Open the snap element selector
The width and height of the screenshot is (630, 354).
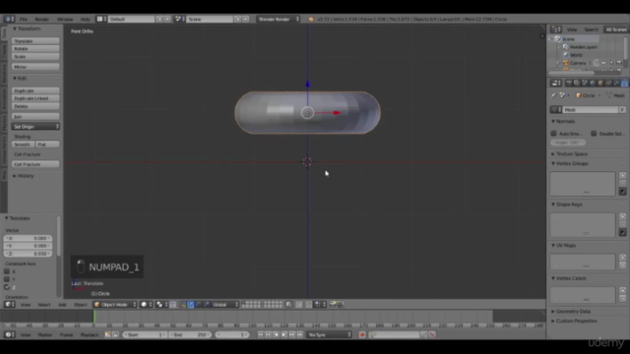tap(320, 304)
